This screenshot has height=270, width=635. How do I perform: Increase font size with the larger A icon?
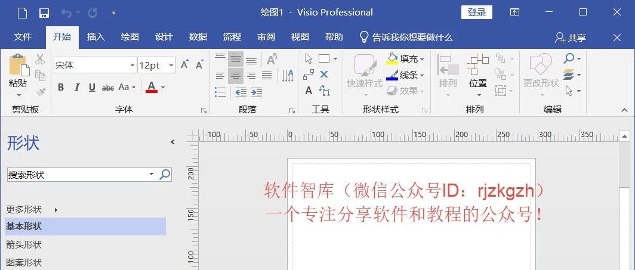[184, 65]
